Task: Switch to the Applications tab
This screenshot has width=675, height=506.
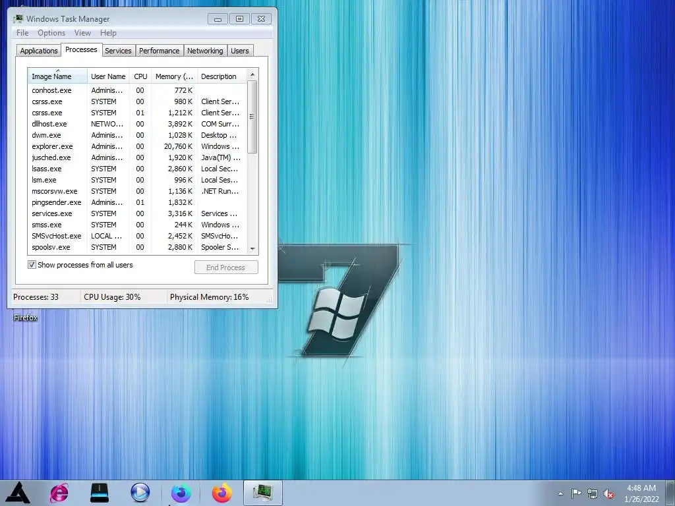Action: (x=39, y=50)
